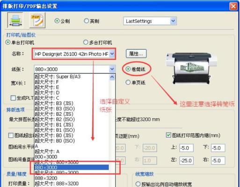This screenshot has width=240, height=187.
Task: Click the 右 margin field with -5.0
Action: (x=218, y=160)
